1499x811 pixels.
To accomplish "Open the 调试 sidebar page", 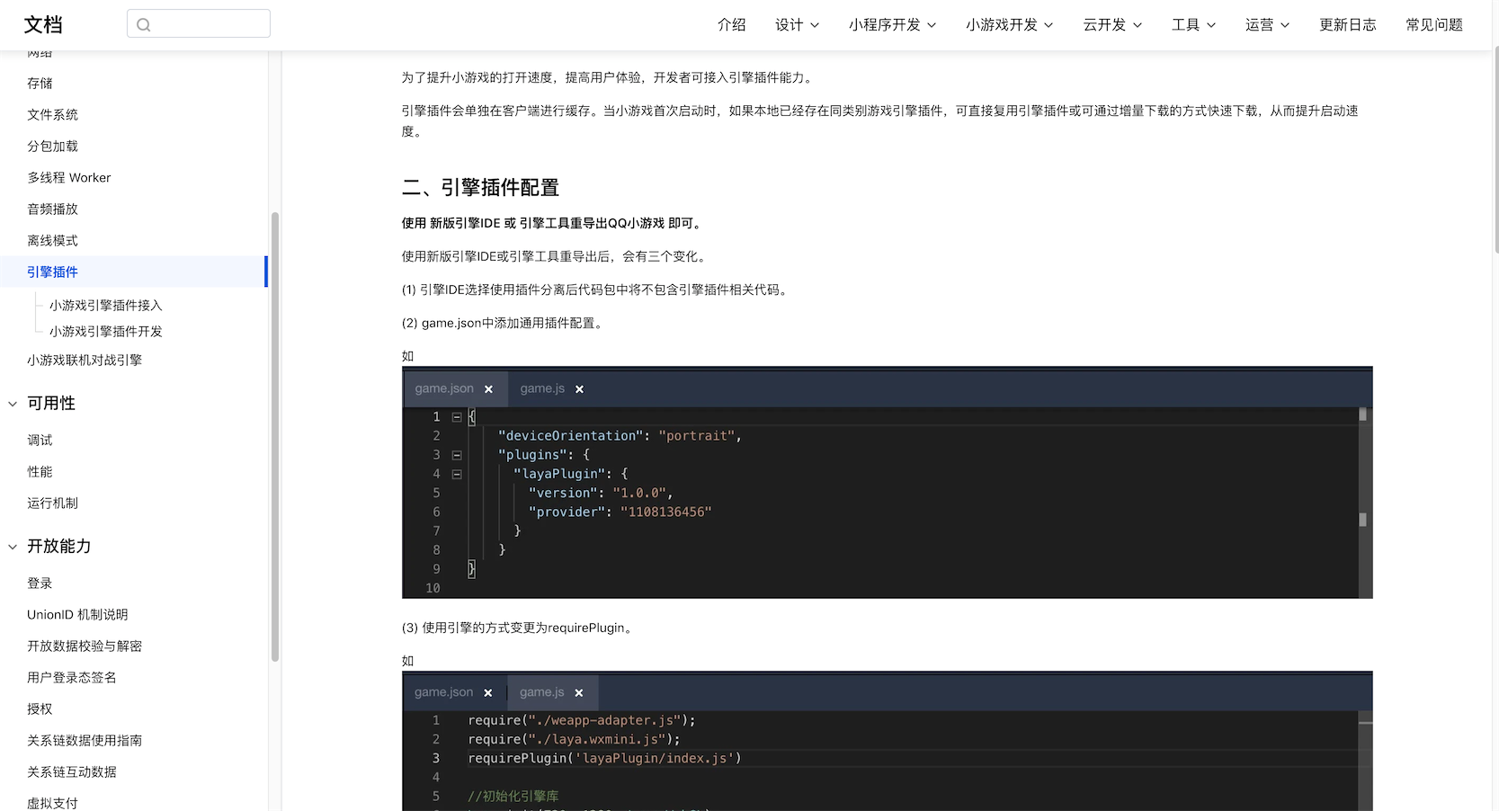I will click(40, 440).
